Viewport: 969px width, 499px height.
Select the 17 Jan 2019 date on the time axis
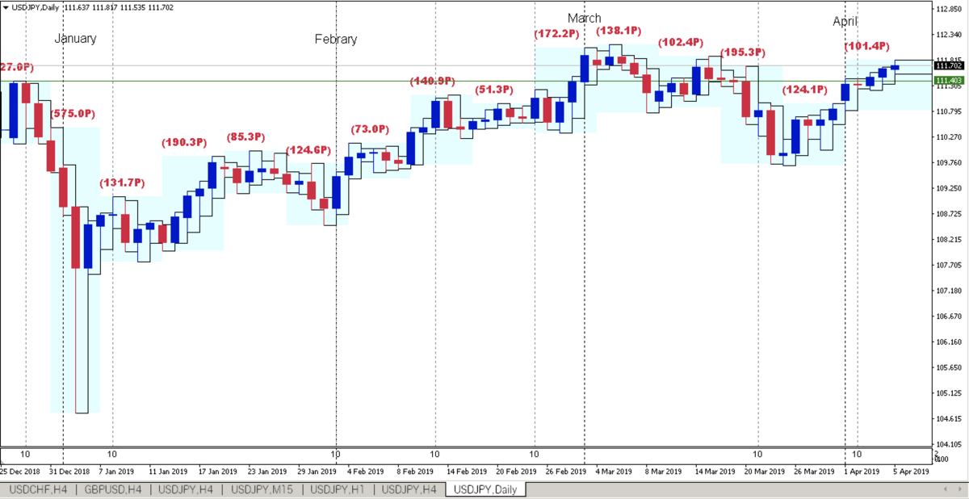[218, 472]
